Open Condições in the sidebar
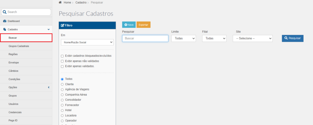The width and height of the screenshot is (313, 125). (26, 79)
